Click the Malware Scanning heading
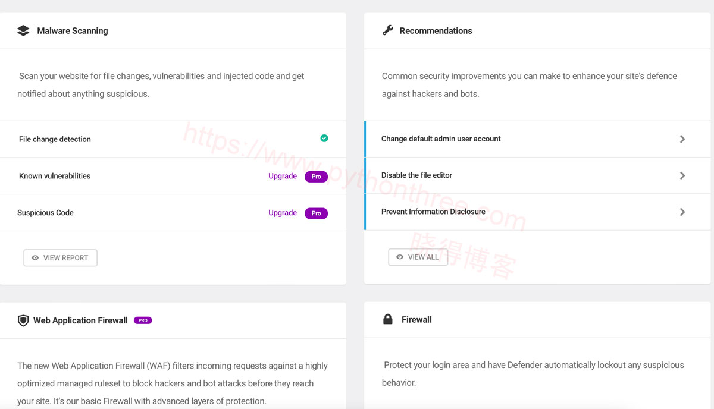Viewport: 714px width, 409px height. coord(73,31)
